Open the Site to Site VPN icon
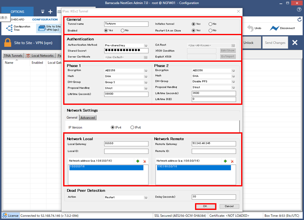This screenshot has height=220, width=304. tap(42, 28)
